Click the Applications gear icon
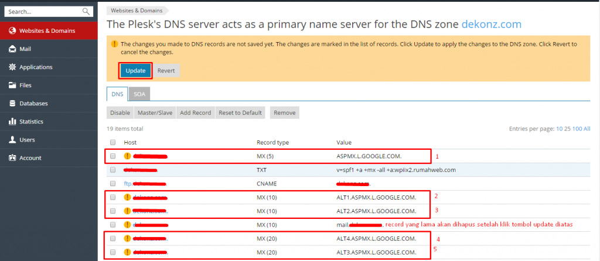Viewport: 600px width, 261px height. [12, 67]
